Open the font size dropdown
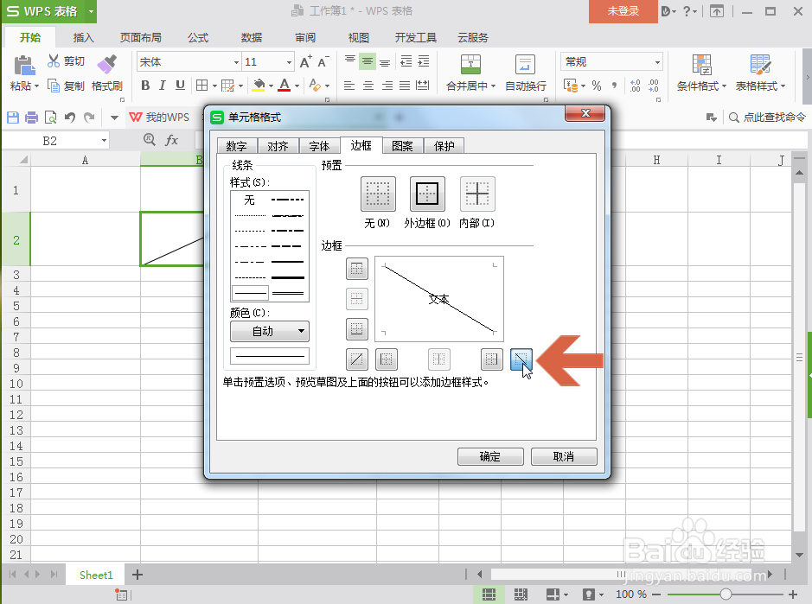Image resolution: width=812 pixels, height=604 pixels. coord(289,62)
